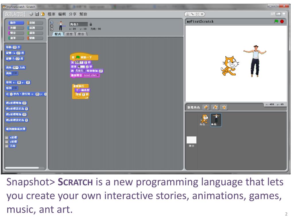Enable the 方向 reporter checkbox
294x221 pixels.
point(7,146)
